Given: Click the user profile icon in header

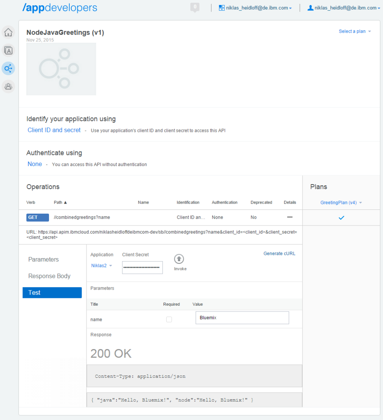Looking at the screenshot, I should coord(310,8).
